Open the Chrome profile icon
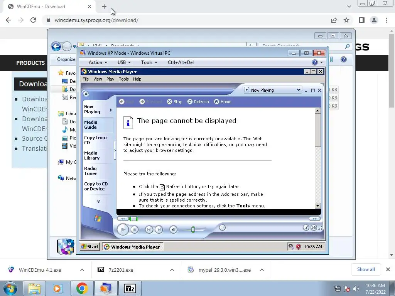This screenshot has width=395, height=296. 374,20
